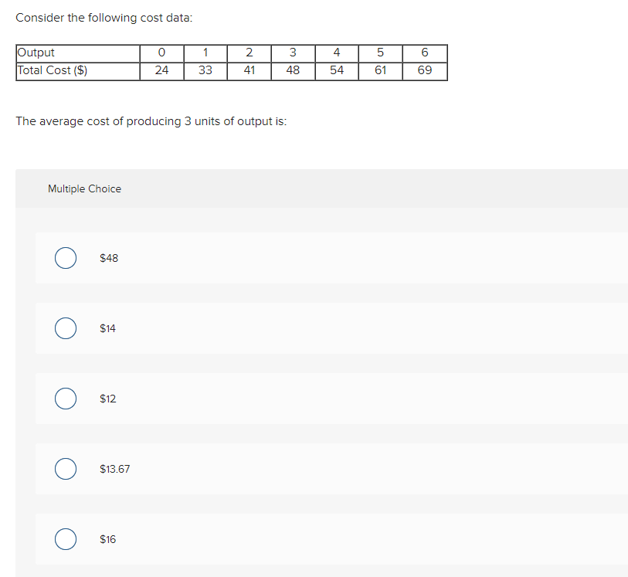Viewport: 628px width, 577px height.
Task: Click the $12 answer option label
Action: click(x=107, y=399)
